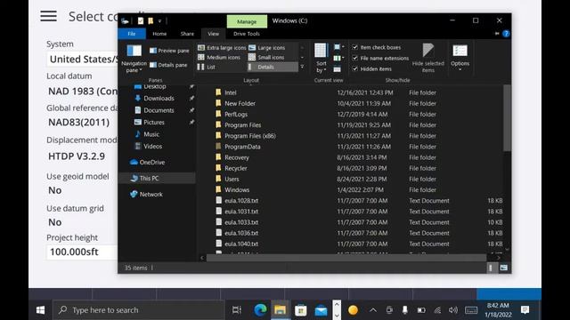The width and height of the screenshot is (570, 320).
Task: Open the Drive Tools tab
Action: [x=247, y=34]
